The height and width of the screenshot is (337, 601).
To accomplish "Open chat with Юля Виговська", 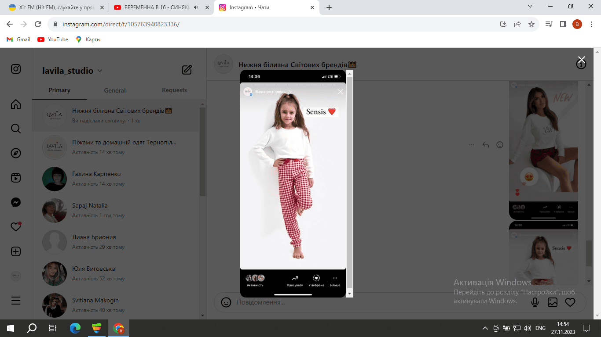I will click(116, 273).
